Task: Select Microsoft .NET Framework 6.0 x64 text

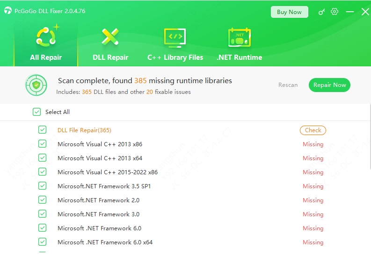Action: click(105, 242)
